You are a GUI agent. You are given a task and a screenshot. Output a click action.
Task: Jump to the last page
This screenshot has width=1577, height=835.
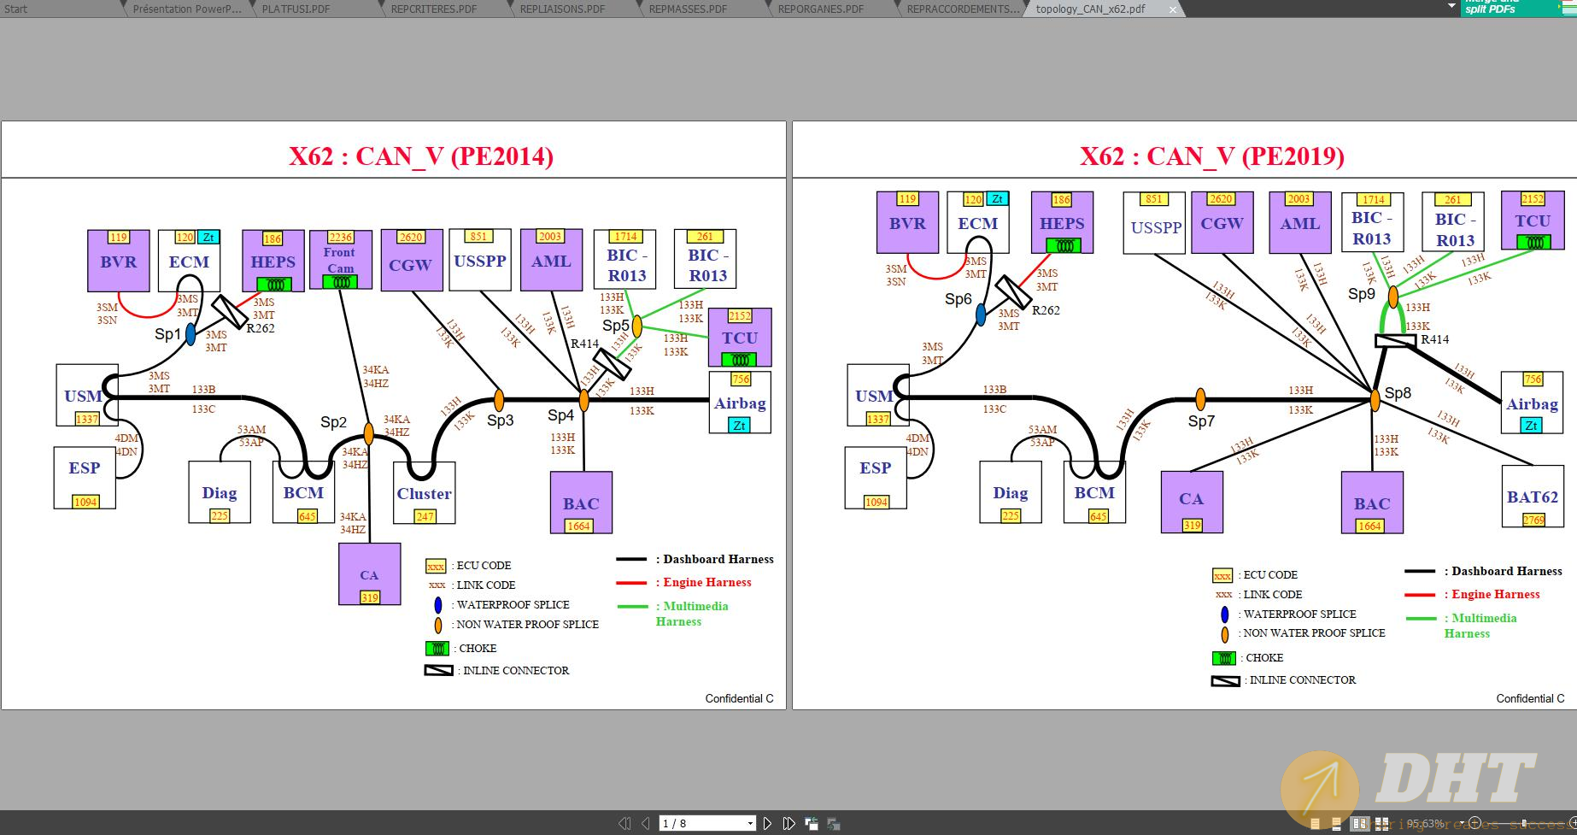[x=788, y=823]
